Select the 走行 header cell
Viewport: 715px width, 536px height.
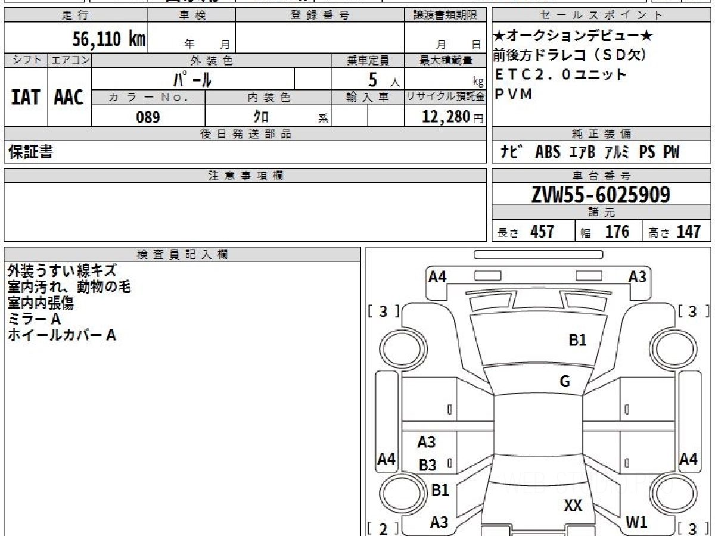(76, 15)
